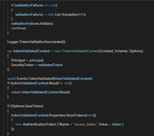Click the 'await' keyword
Viewport: 154px width, 136px height.
(12, 79)
